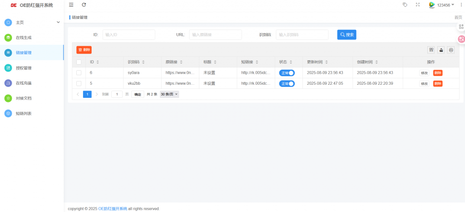Sort by 识别码 column arrows
The height and width of the screenshot is (212, 465).
click(x=143, y=62)
